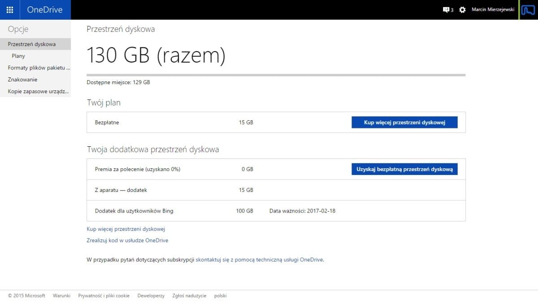This screenshot has width=538, height=302.
Task: Click Kup więcej przestrzeni dyskowej button
Action: (404, 123)
